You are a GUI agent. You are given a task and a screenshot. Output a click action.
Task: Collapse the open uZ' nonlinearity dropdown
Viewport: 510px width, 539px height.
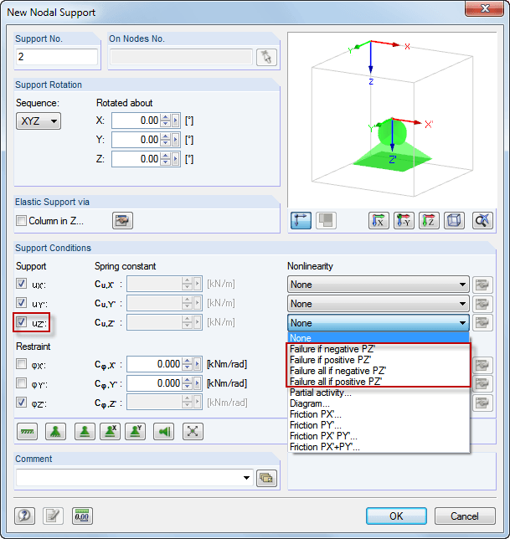(378, 323)
